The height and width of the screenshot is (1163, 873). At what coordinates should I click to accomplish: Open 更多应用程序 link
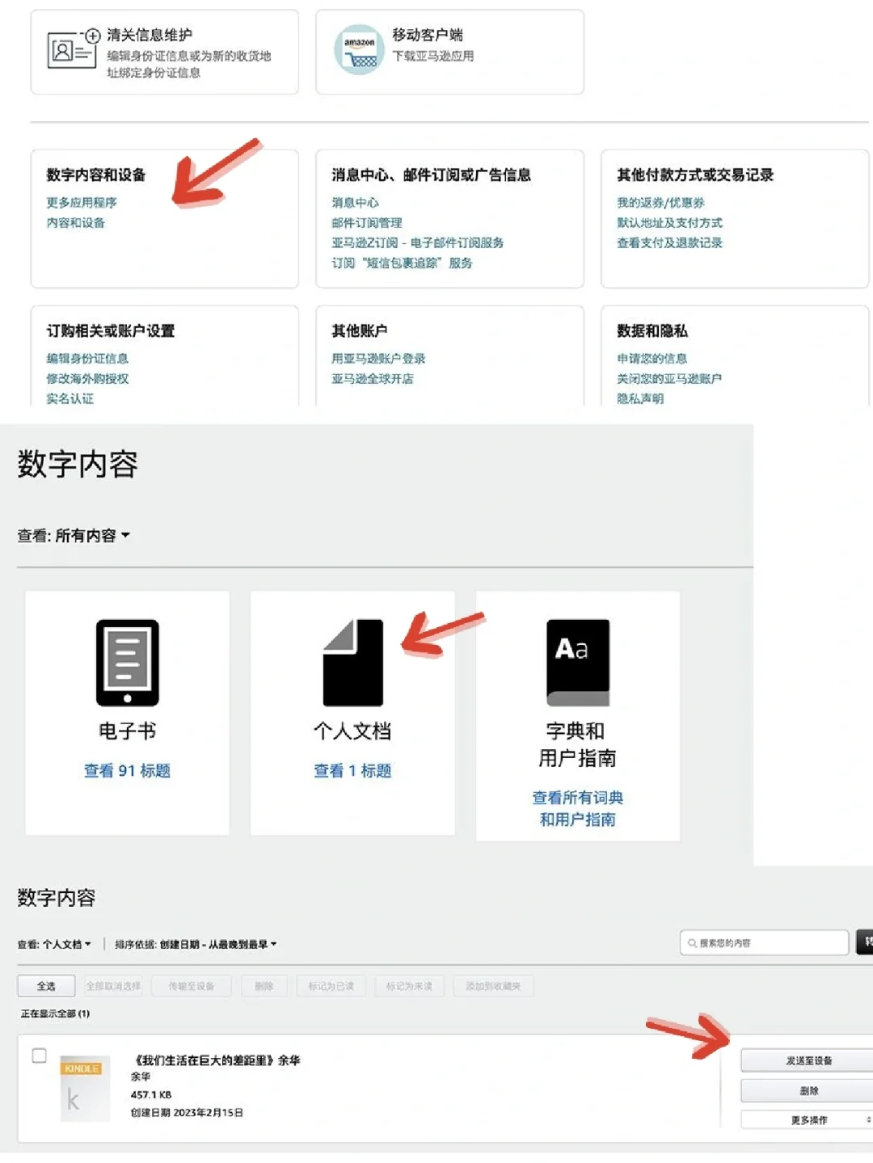[x=82, y=202]
